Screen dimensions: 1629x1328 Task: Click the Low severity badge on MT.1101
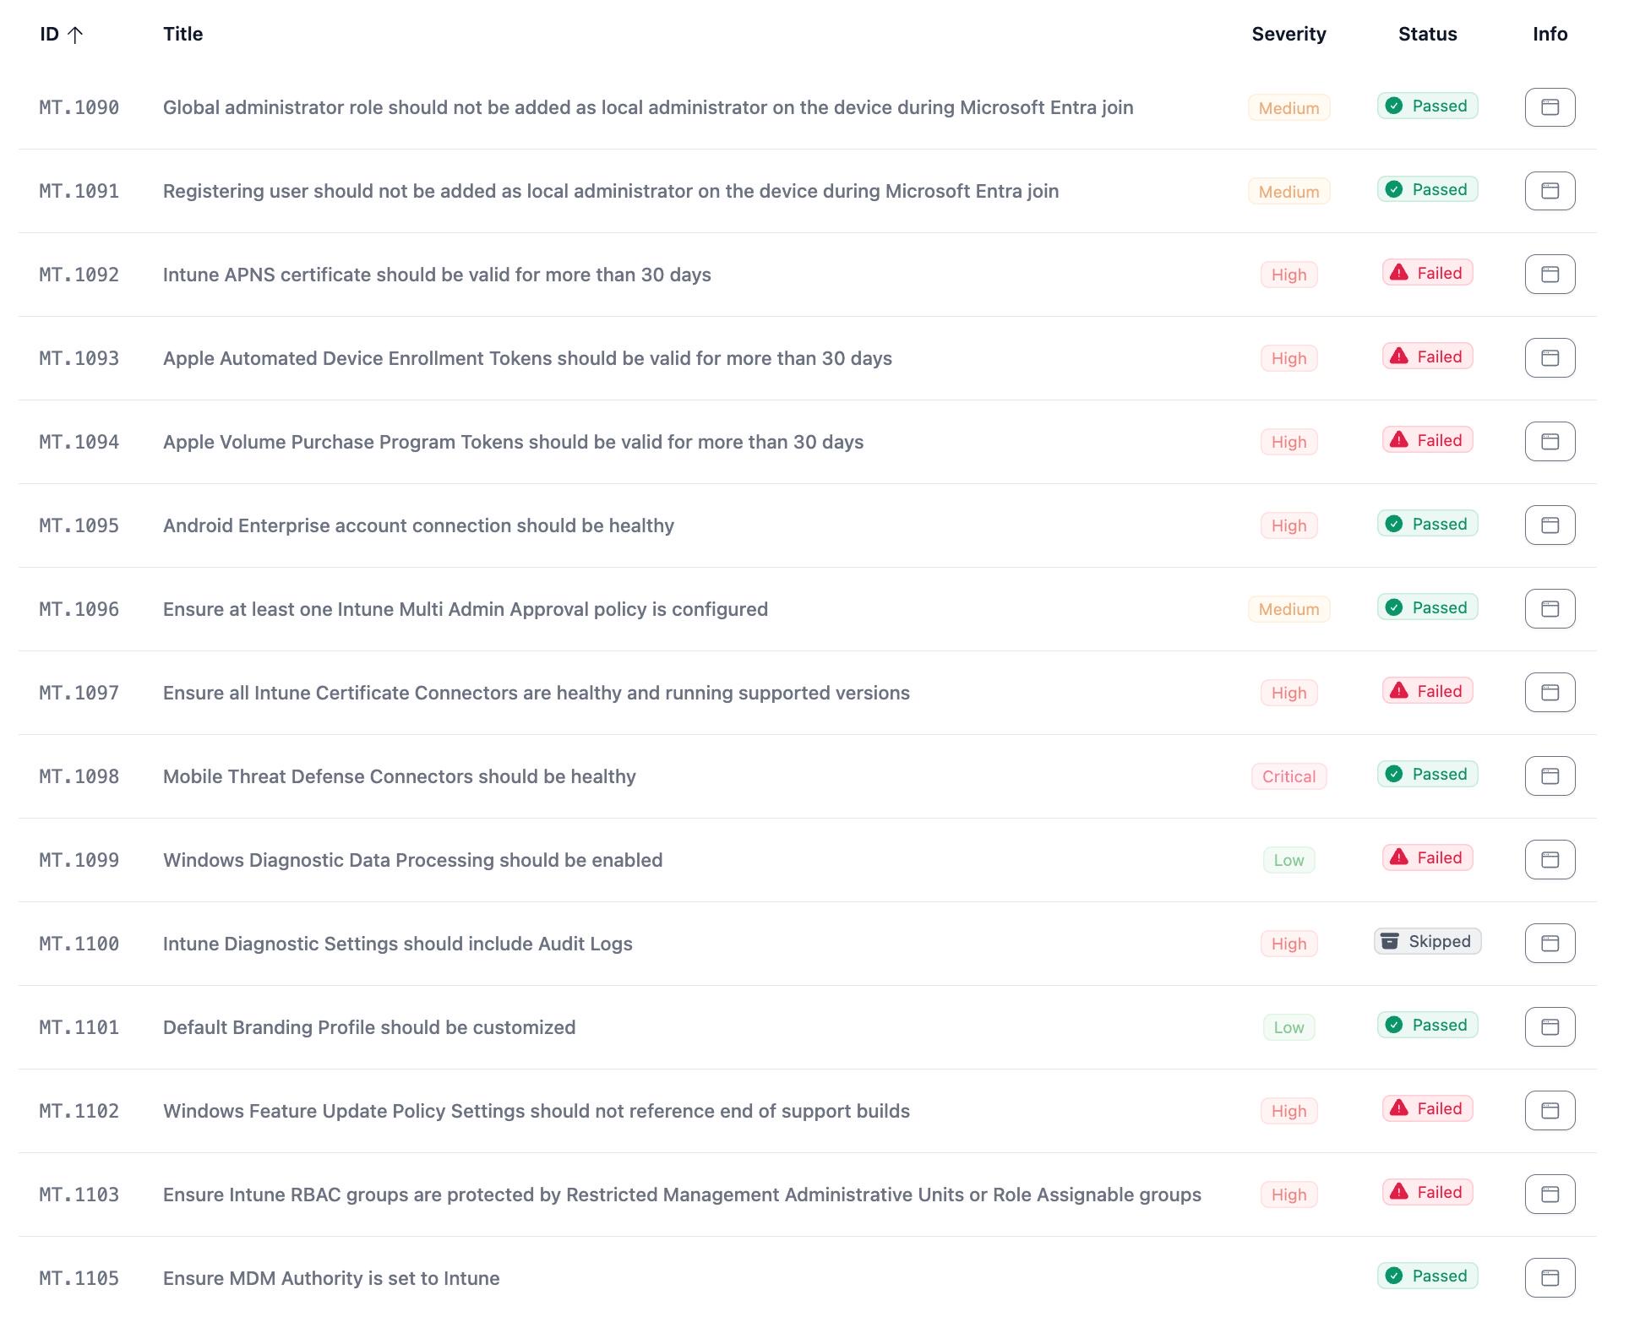tap(1288, 1028)
